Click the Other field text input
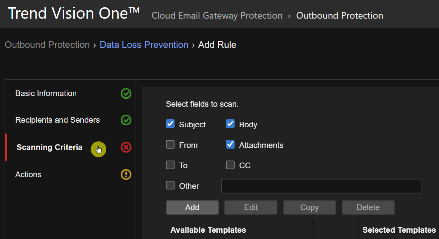This screenshot has height=239, width=439. [x=321, y=186]
